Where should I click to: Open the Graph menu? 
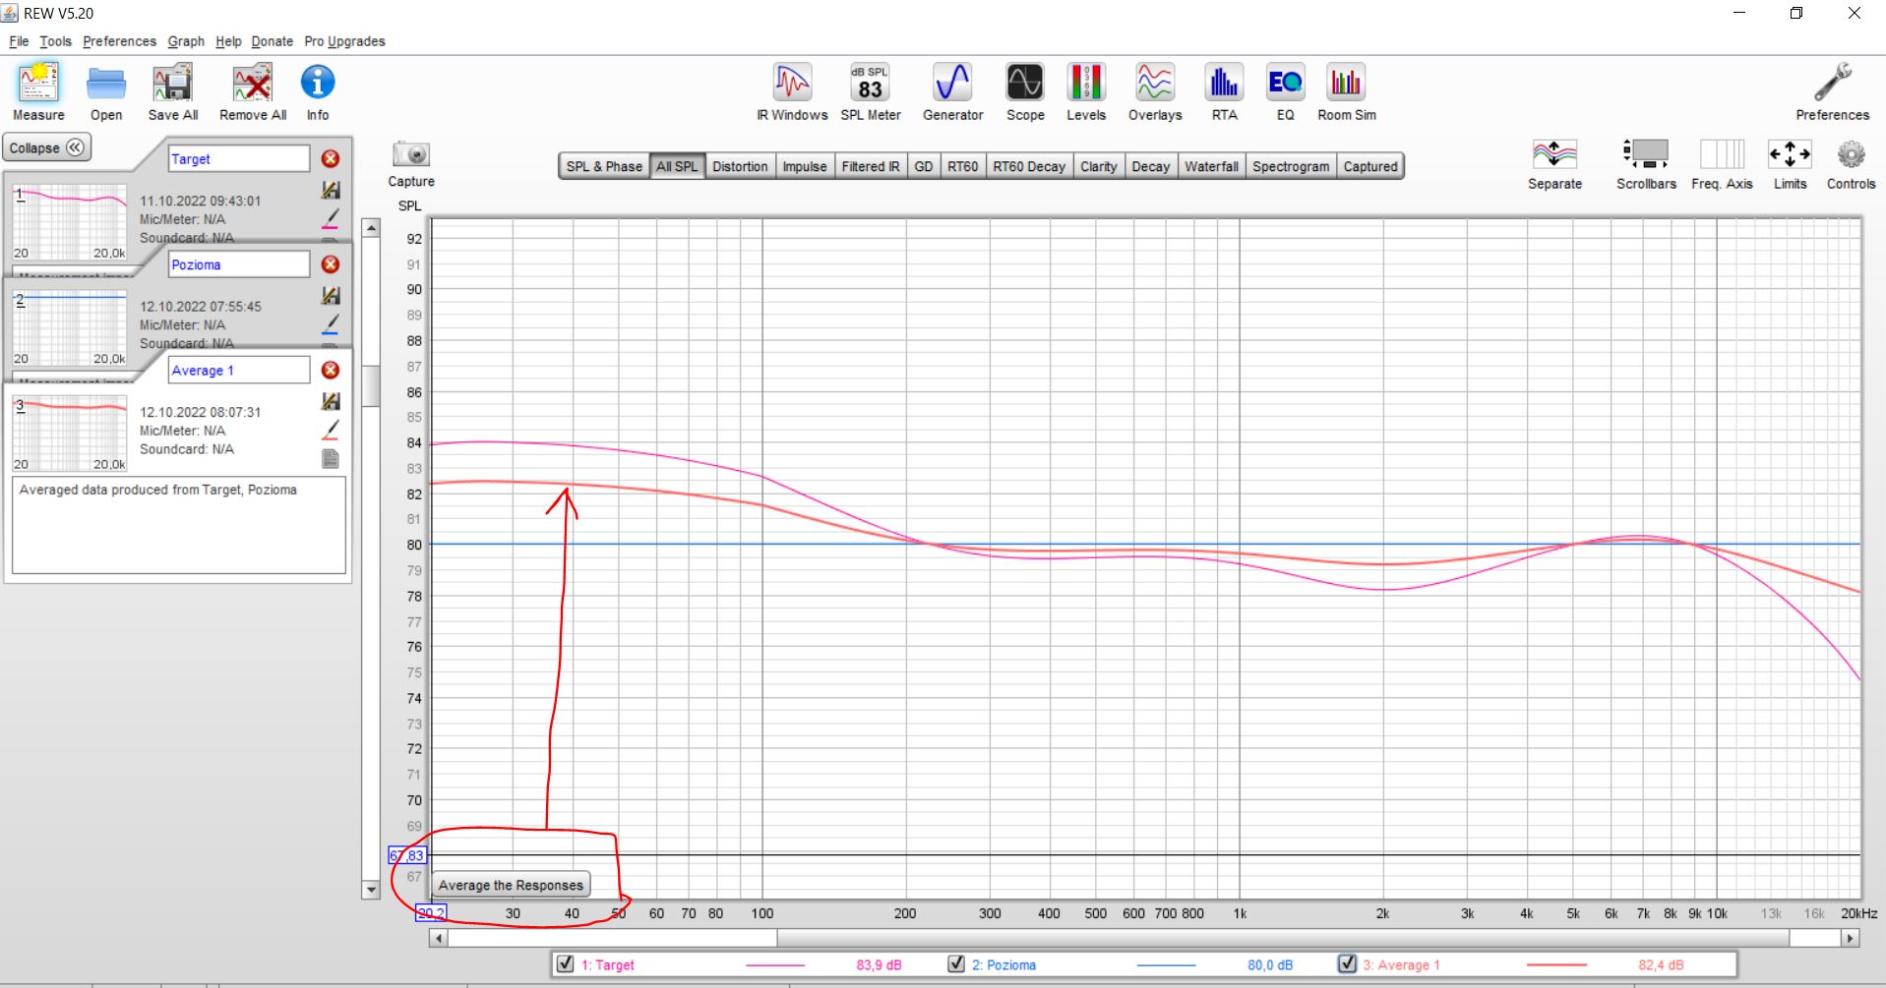click(186, 41)
